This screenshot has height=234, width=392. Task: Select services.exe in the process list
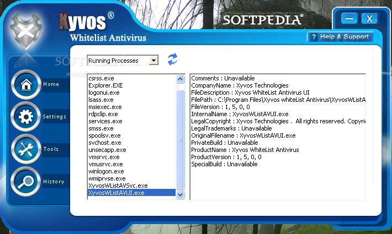105,121
